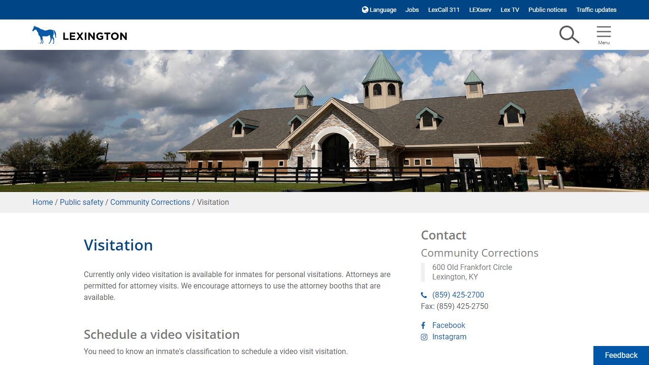Call the (859) 425-2700 phone link
The height and width of the screenshot is (365, 649).
click(458, 295)
